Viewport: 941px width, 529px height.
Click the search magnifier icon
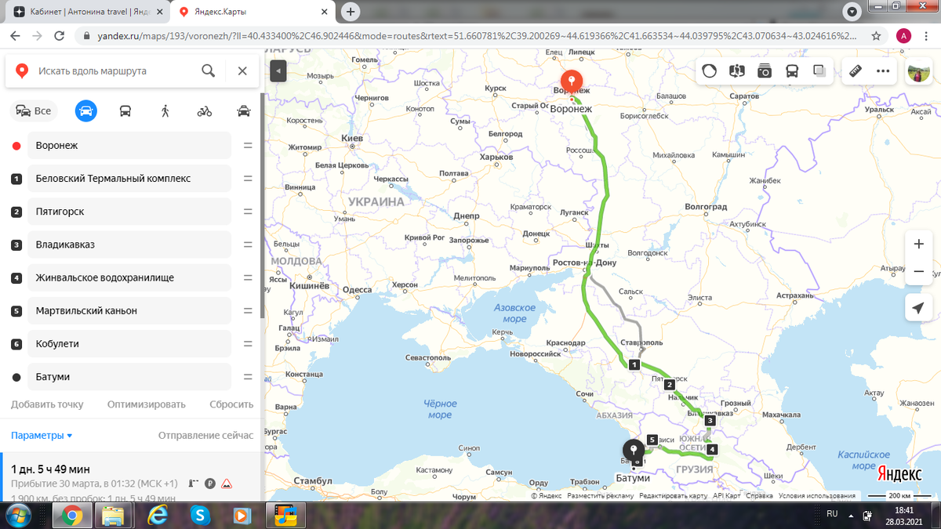(208, 71)
